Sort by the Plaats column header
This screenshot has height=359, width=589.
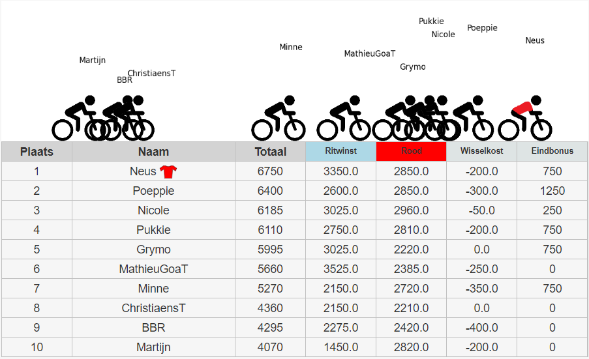point(37,152)
